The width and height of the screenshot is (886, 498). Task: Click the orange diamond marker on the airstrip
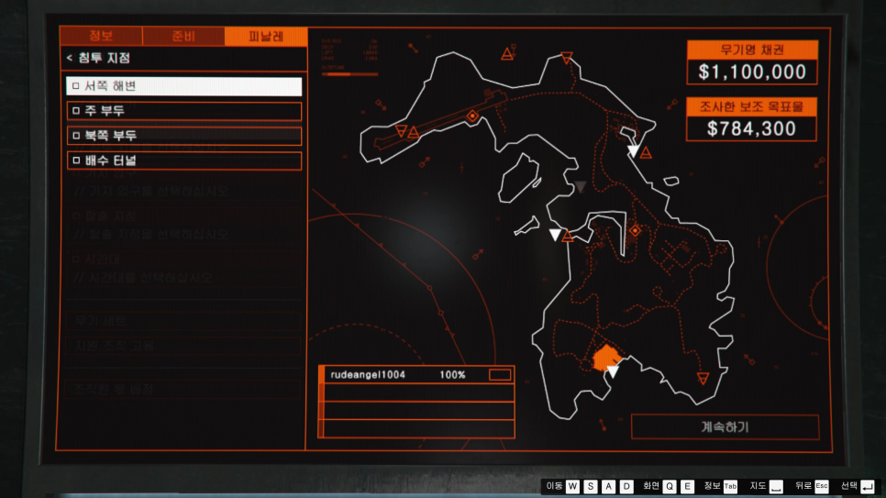pos(472,116)
